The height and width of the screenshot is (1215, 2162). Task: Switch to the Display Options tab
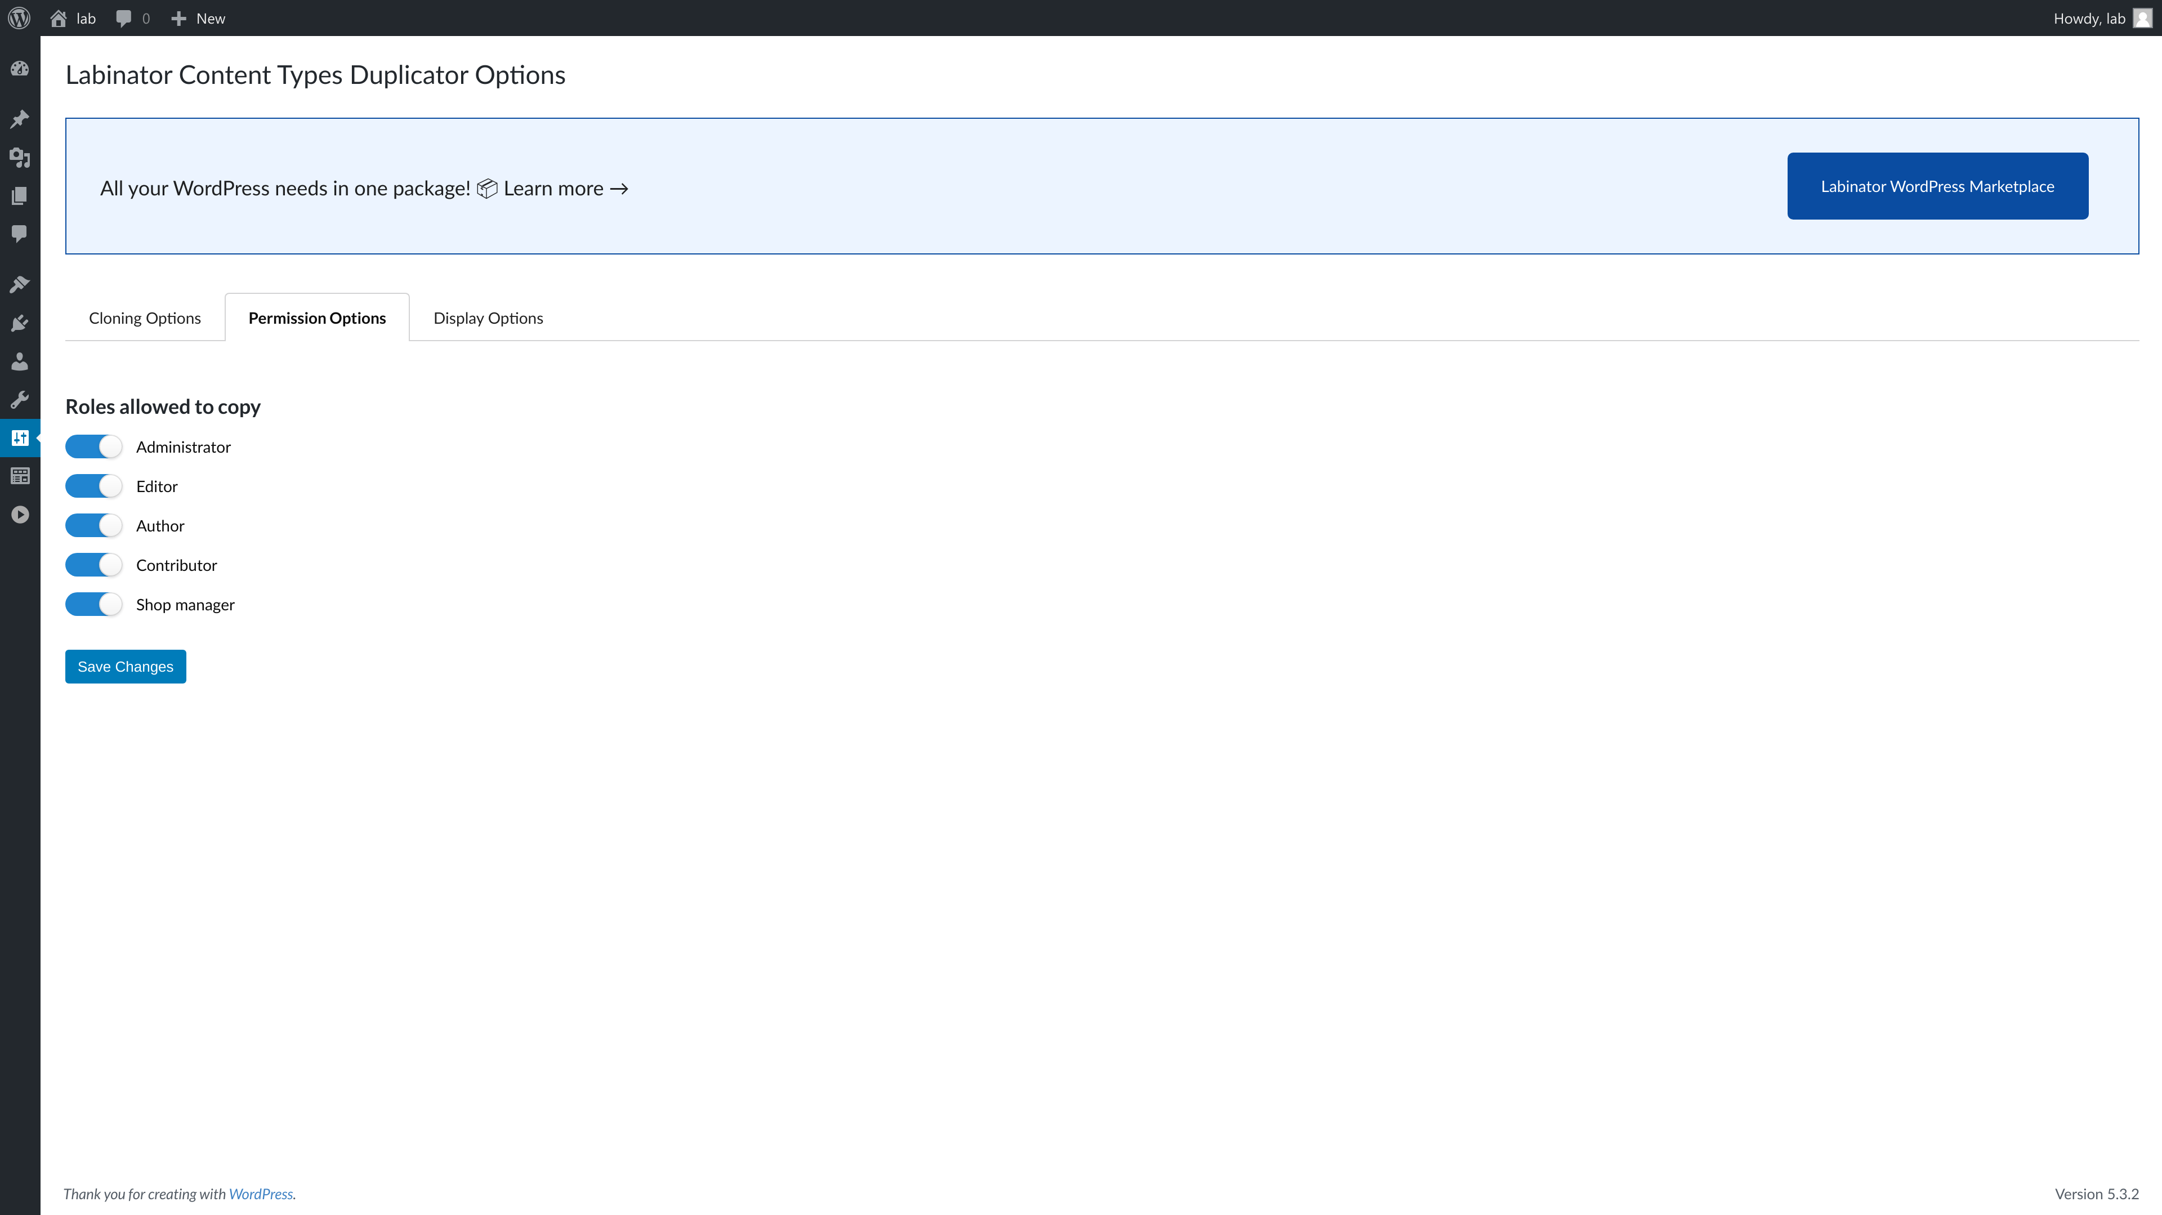pyautogui.click(x=489, y=318)
